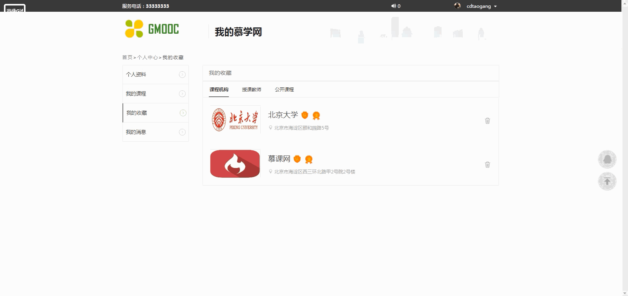The width and height of the screenshot is (628, 296).
Task: Switch to the 课程机构 tab
Action: (219, 90)
